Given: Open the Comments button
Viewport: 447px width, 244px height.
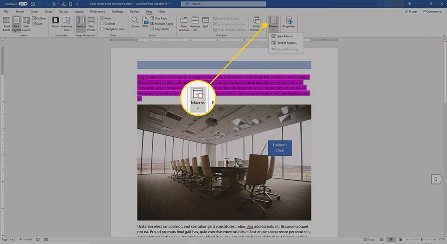Looking at the screenshot, I should [432, 11].
